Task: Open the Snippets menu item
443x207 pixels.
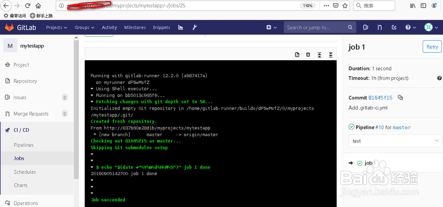Action: [x=161, y=27]
